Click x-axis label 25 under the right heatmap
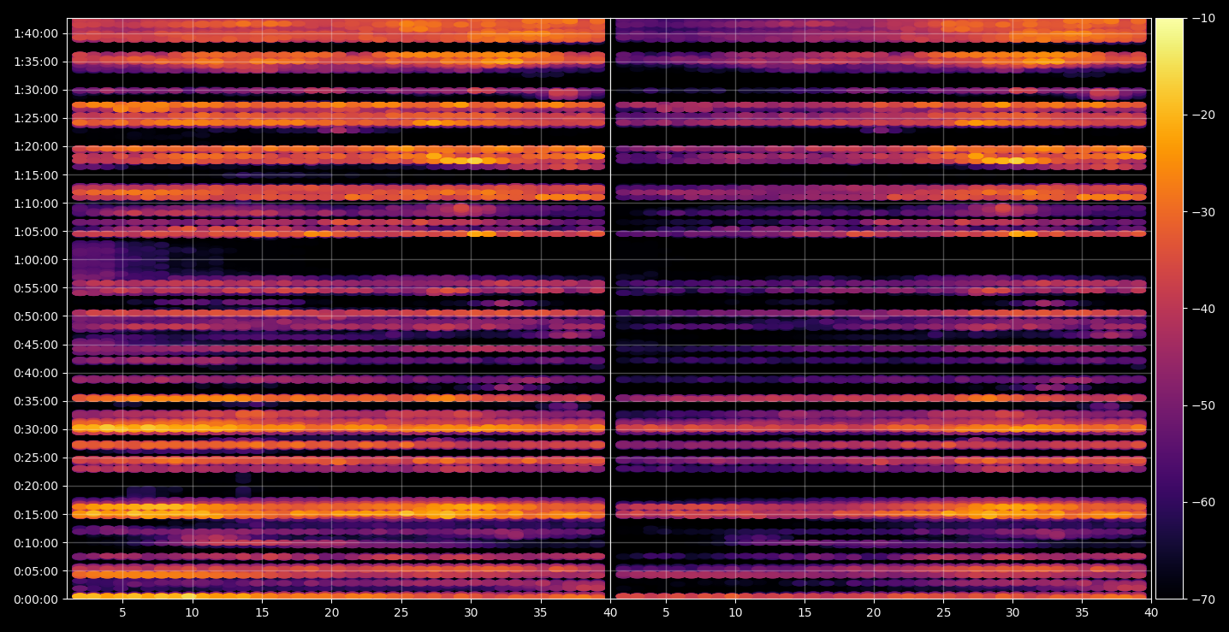Screen dimensions: 1229x632 tap(943, 612)
